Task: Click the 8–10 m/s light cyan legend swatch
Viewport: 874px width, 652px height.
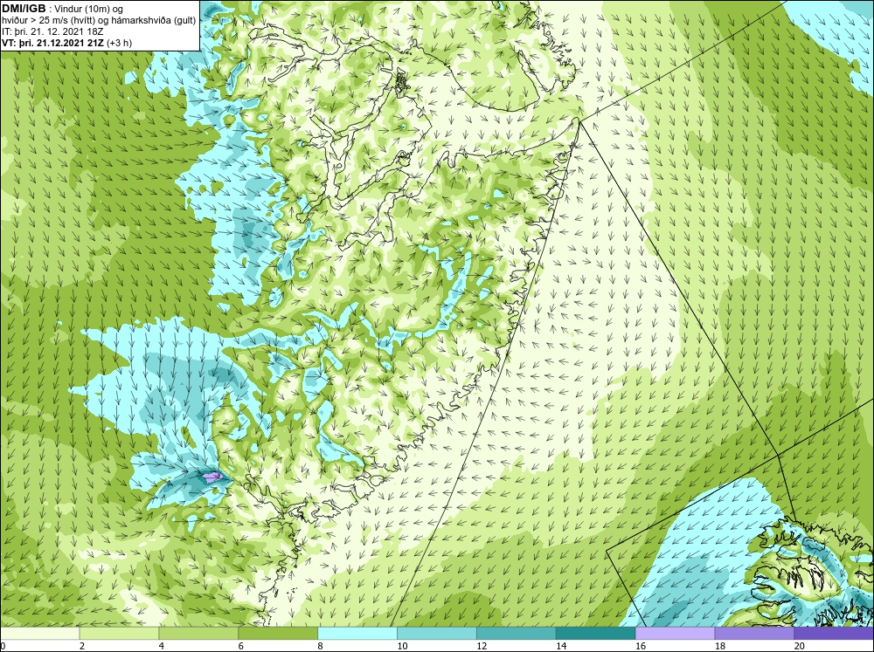Action: point(357,634)
